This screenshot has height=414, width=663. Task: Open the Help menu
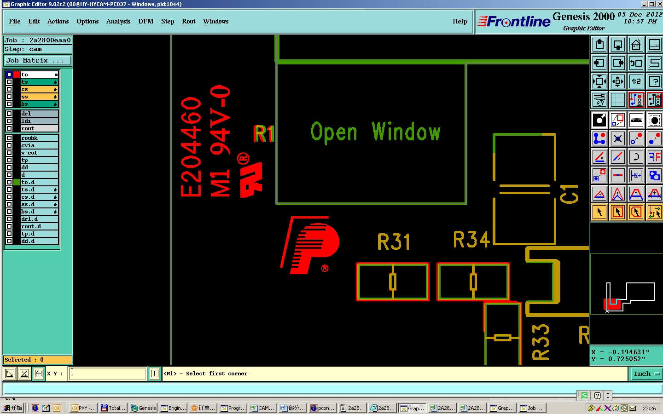pos(460,21)
